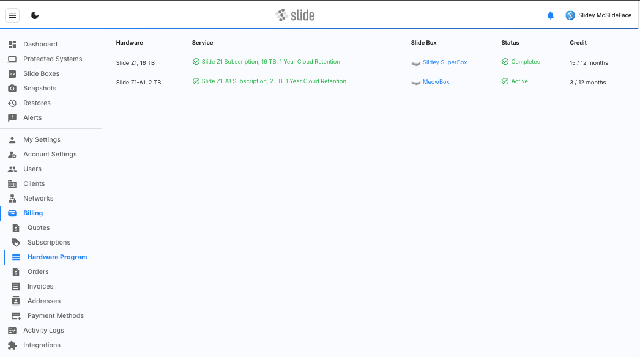Click the Restores history icon

pos(12,103)
